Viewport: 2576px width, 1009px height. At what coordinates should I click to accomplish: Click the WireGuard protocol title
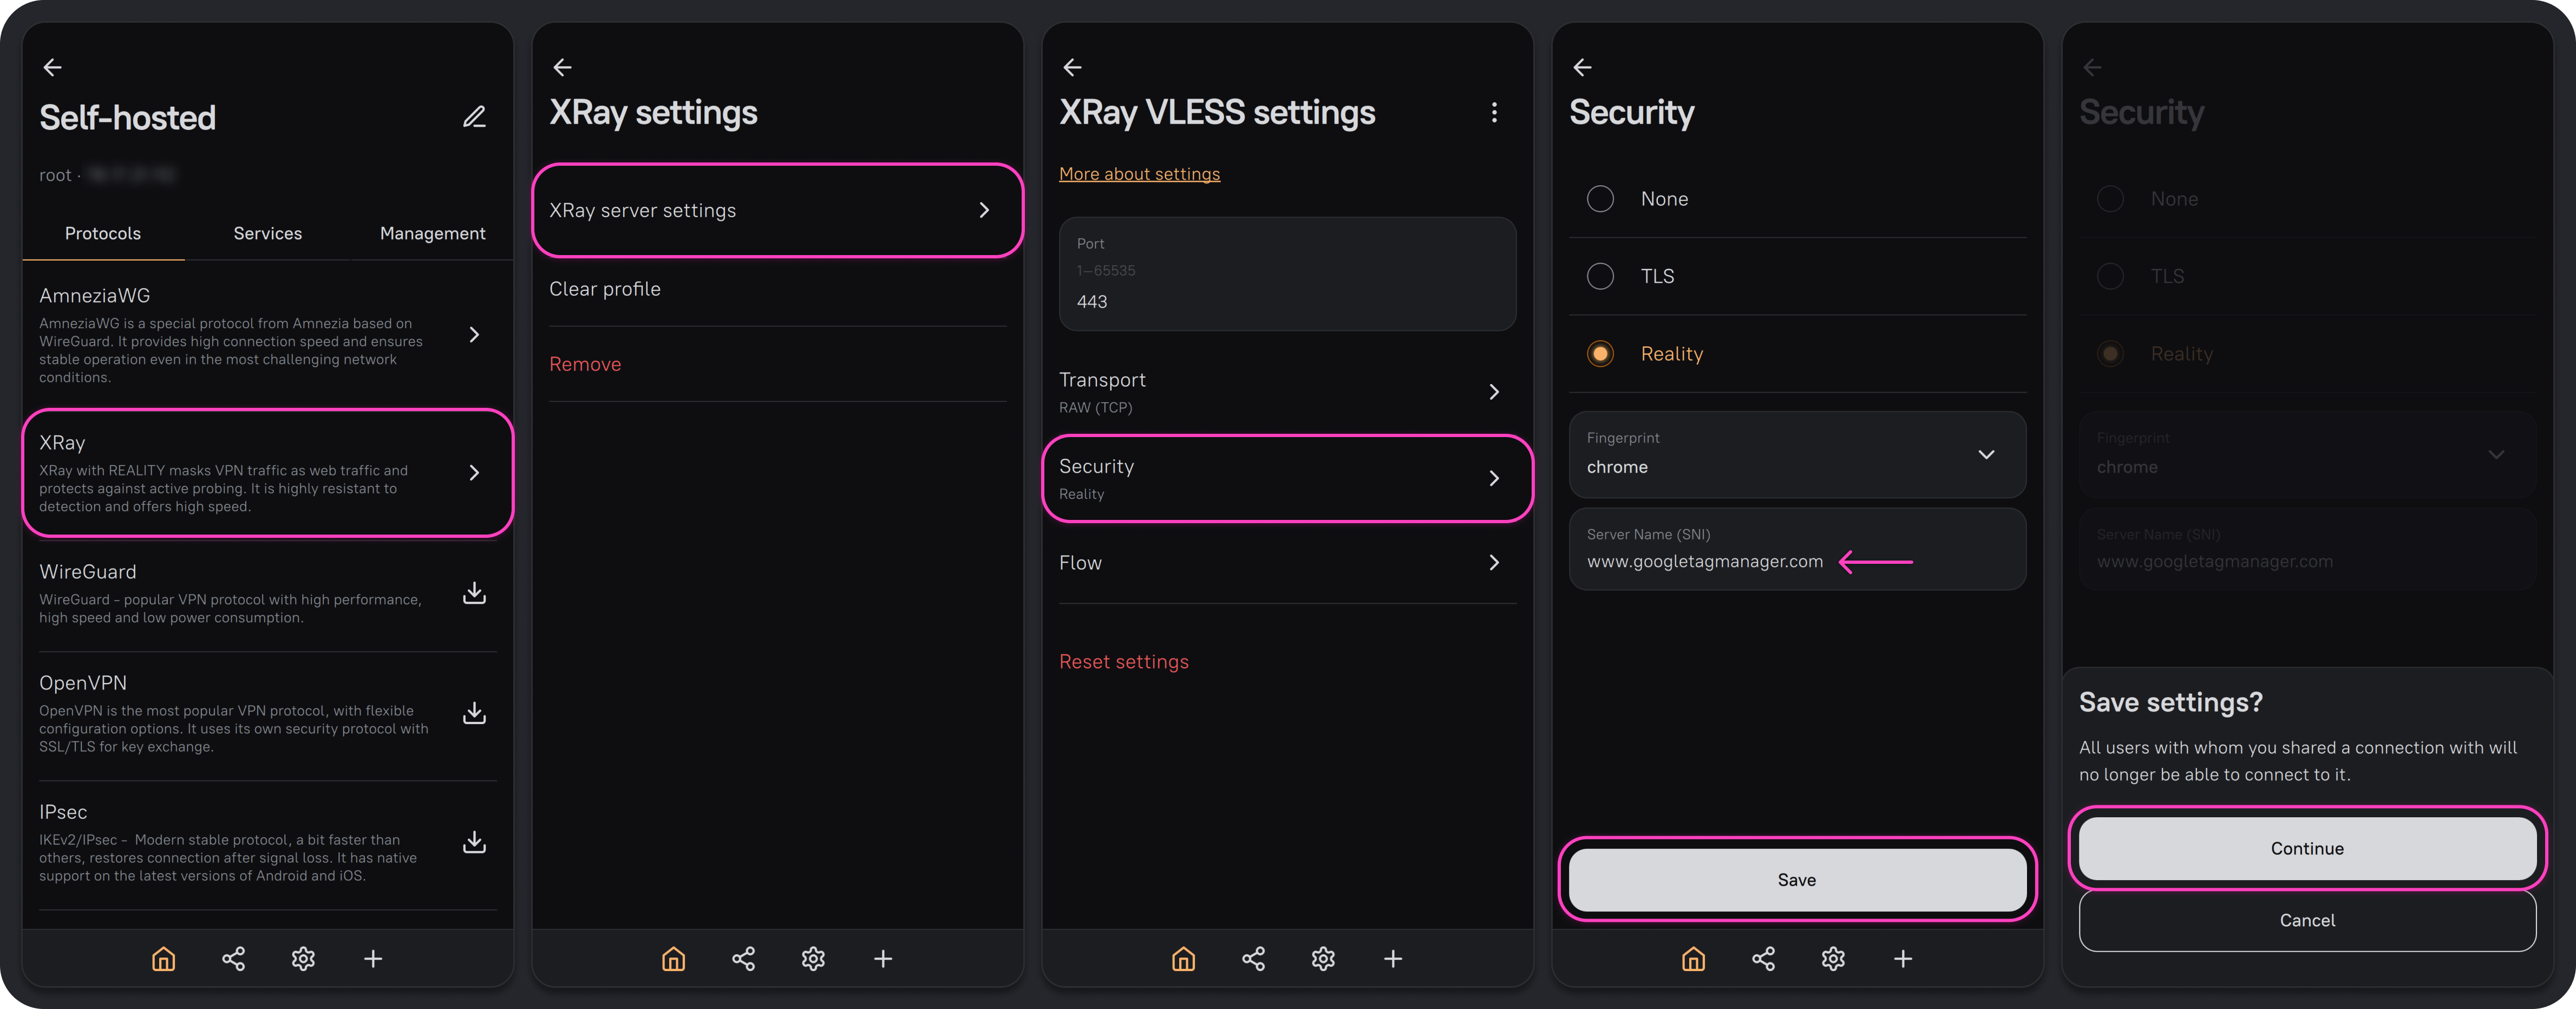coord(88,572)
